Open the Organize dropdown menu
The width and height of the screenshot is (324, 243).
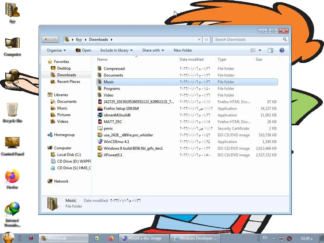click(56, 50)
